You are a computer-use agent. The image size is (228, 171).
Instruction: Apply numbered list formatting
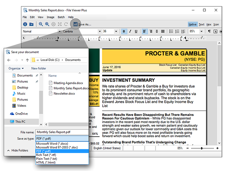pyautogui.click(x=177, y=31)
